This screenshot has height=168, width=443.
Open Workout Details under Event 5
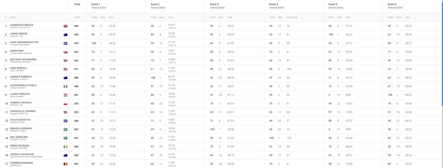coord(336,8)
